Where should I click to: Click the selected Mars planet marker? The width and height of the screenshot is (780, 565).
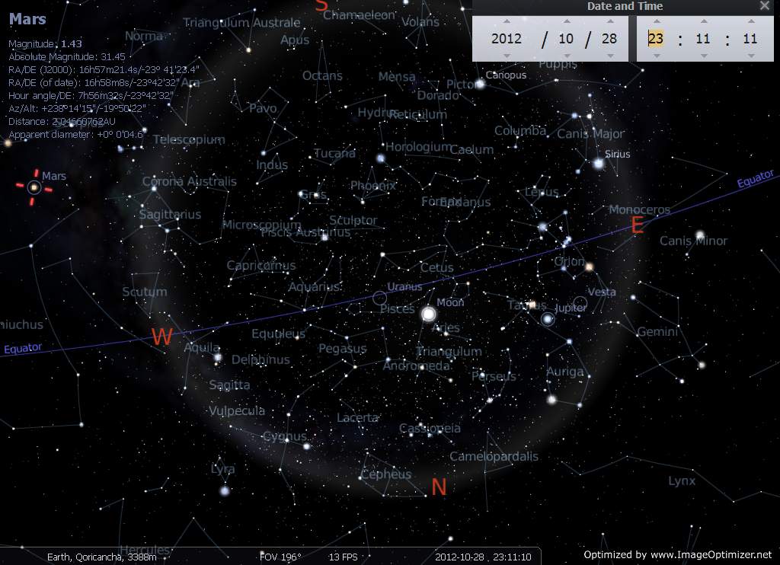tap(34, 187)
